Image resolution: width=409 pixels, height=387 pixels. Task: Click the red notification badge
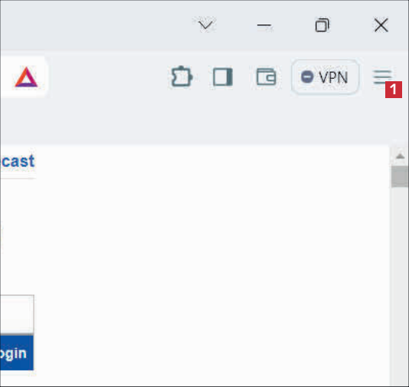pos(394,90)
